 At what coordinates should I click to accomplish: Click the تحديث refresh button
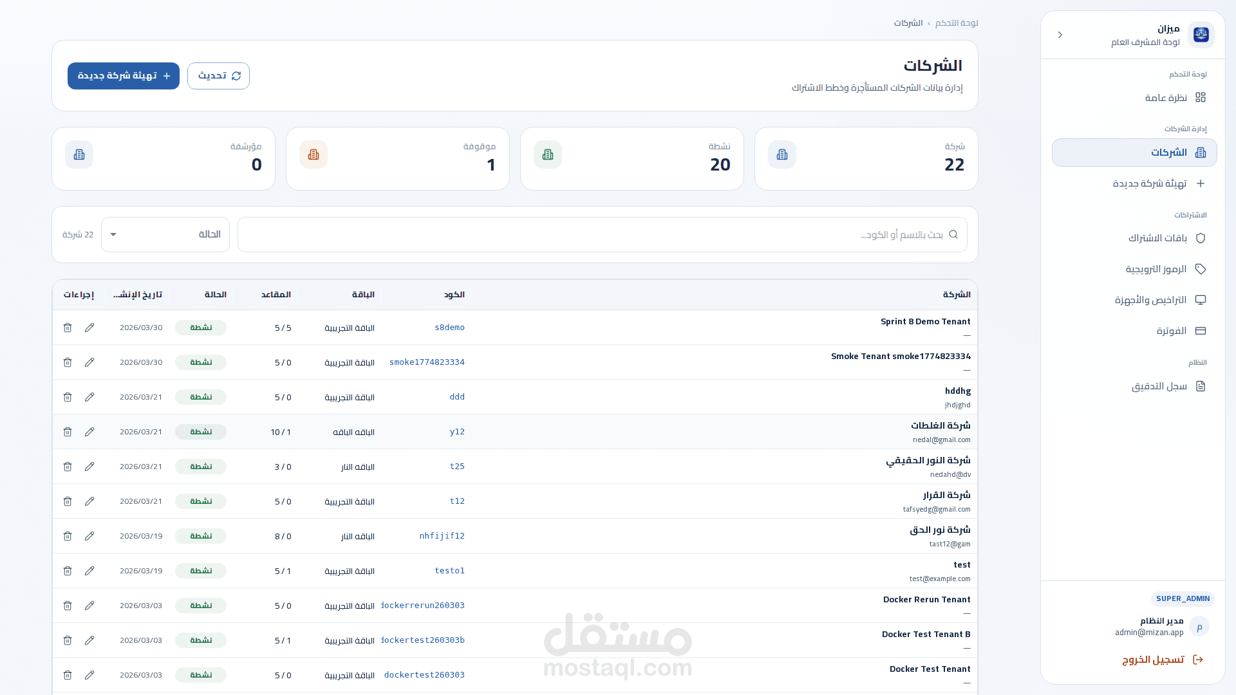point(219,76)
